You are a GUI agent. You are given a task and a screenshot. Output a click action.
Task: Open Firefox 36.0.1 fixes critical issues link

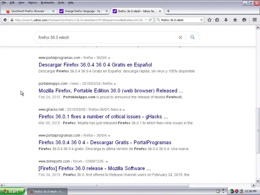(103, 116)
